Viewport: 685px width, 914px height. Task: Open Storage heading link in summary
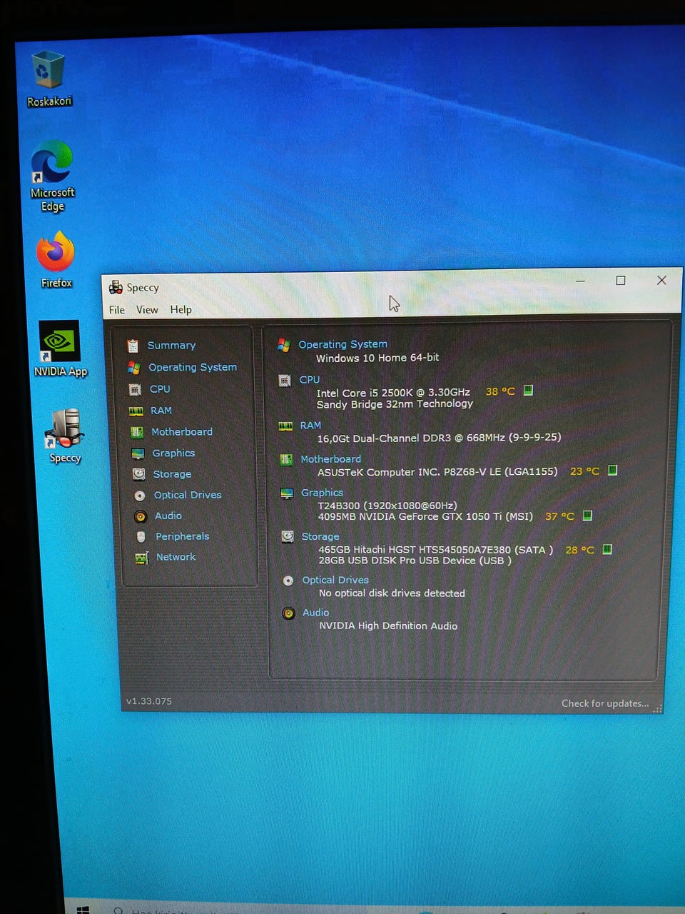tap(320, 536)
